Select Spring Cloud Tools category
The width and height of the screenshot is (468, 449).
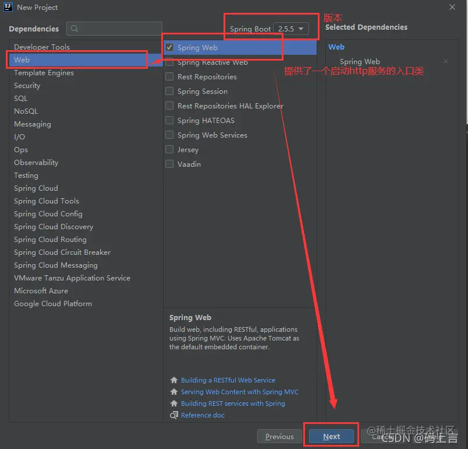click(x=86, y=201)
